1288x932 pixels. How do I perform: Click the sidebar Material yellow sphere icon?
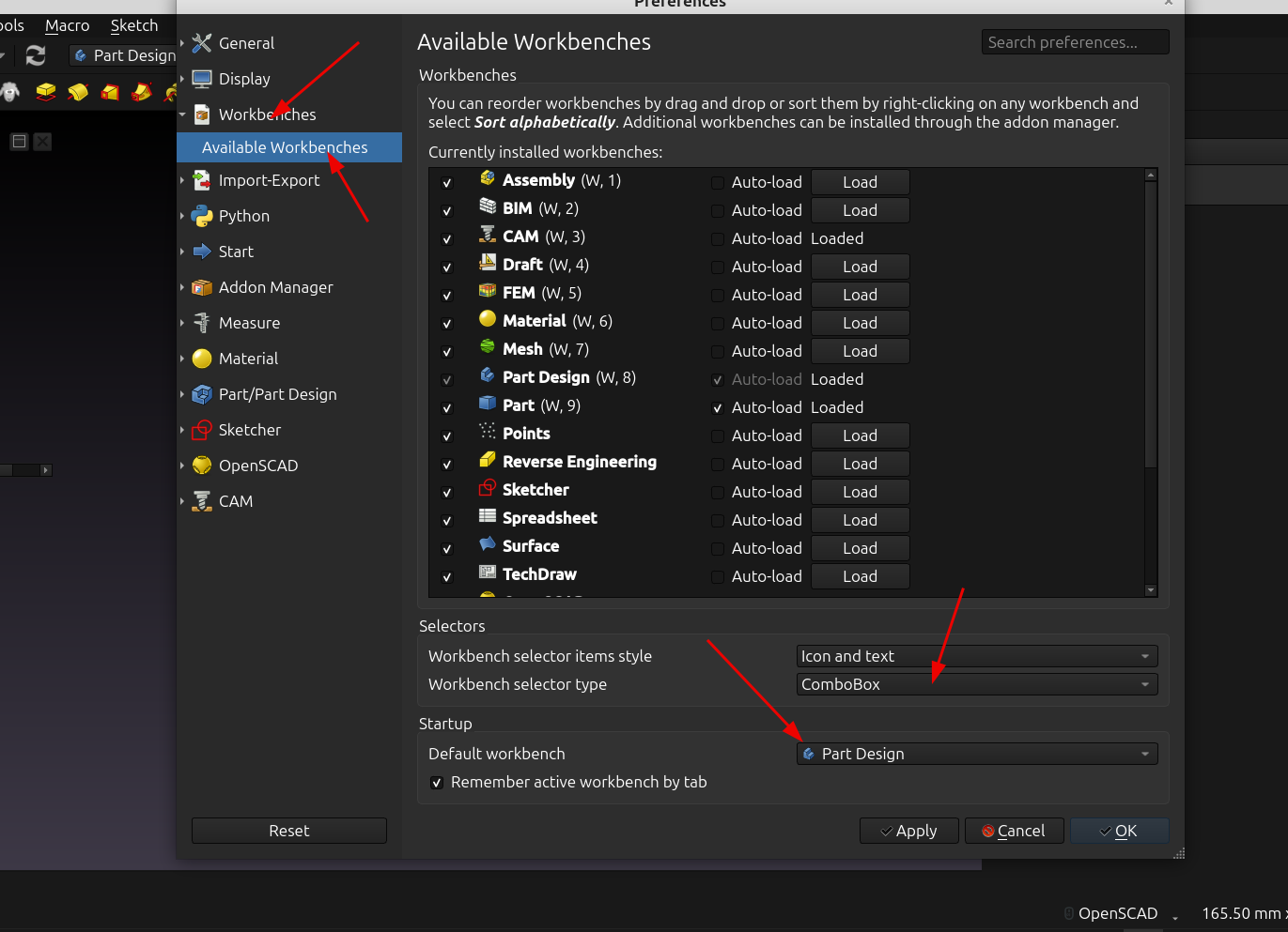[202, 359]
